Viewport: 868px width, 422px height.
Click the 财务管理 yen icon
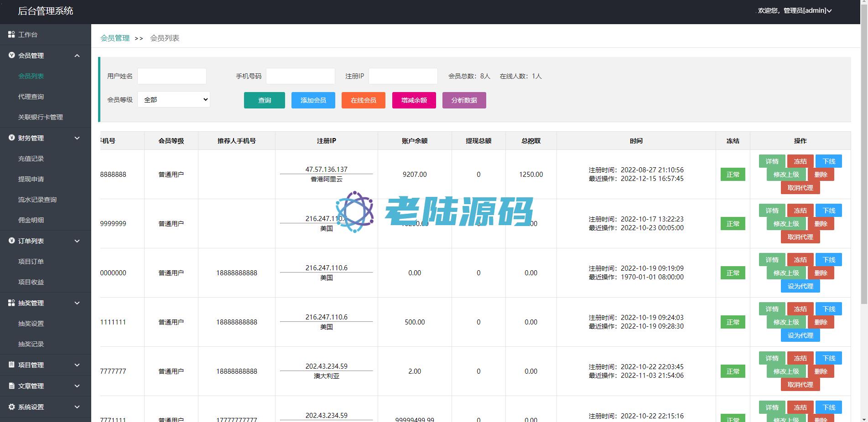point(11,138)
